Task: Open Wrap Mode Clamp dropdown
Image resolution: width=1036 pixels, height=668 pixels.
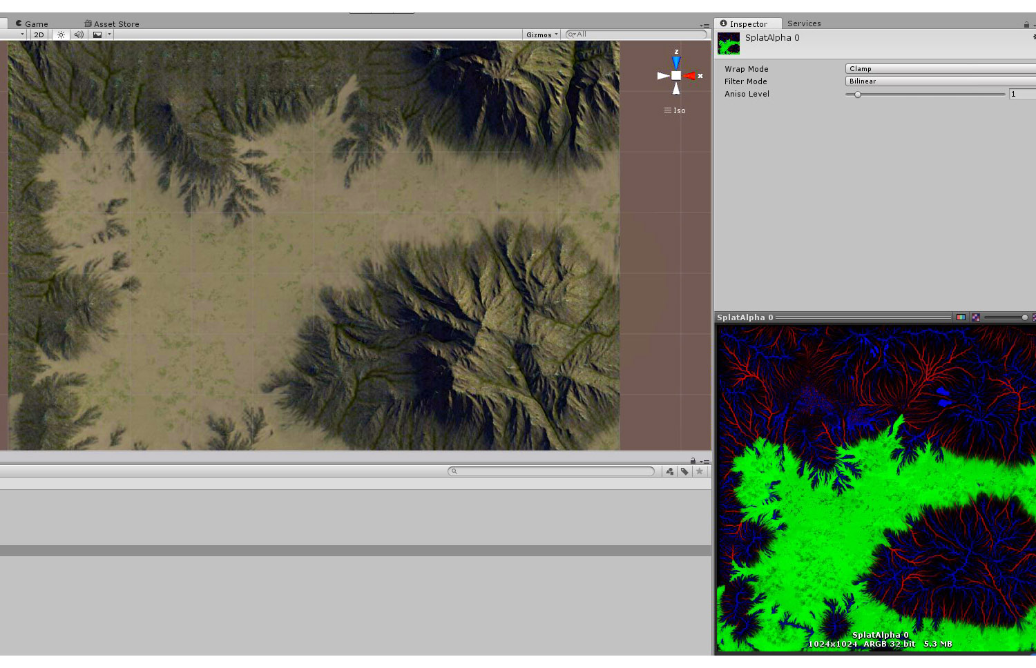Action: tap(940, 68)
